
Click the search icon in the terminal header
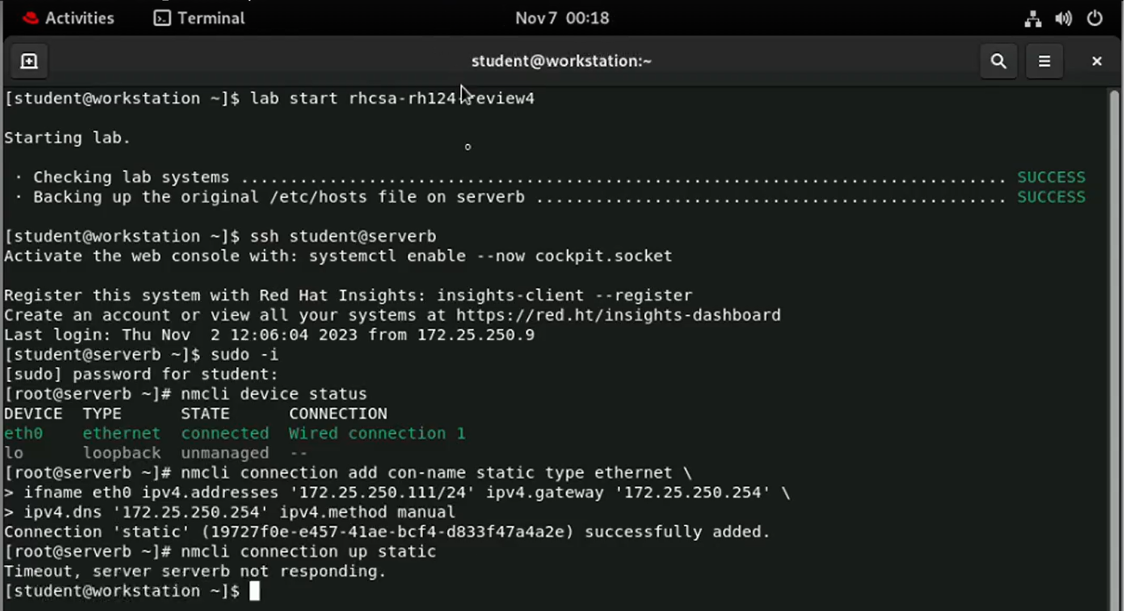pyautogui.click(x=998, y=61)
